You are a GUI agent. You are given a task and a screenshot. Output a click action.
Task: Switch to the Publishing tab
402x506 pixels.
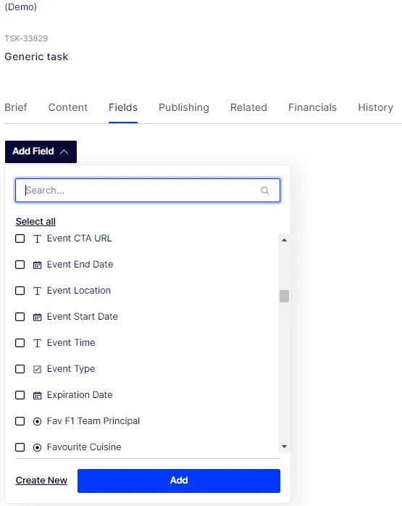[184, 107]
